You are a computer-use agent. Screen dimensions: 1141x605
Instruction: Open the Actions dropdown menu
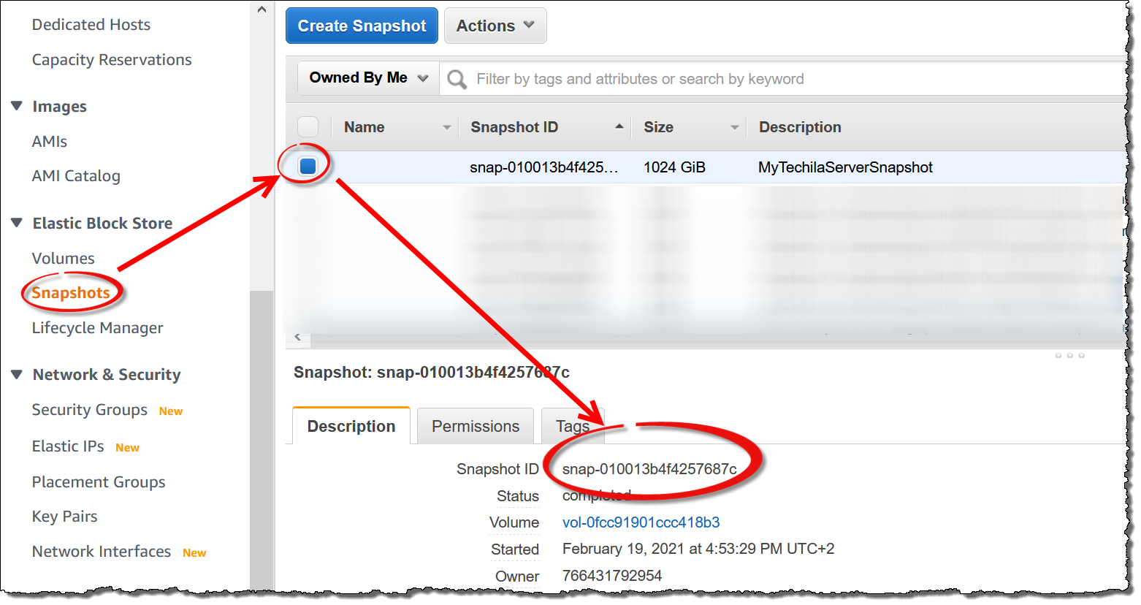(x=495, y=26)
